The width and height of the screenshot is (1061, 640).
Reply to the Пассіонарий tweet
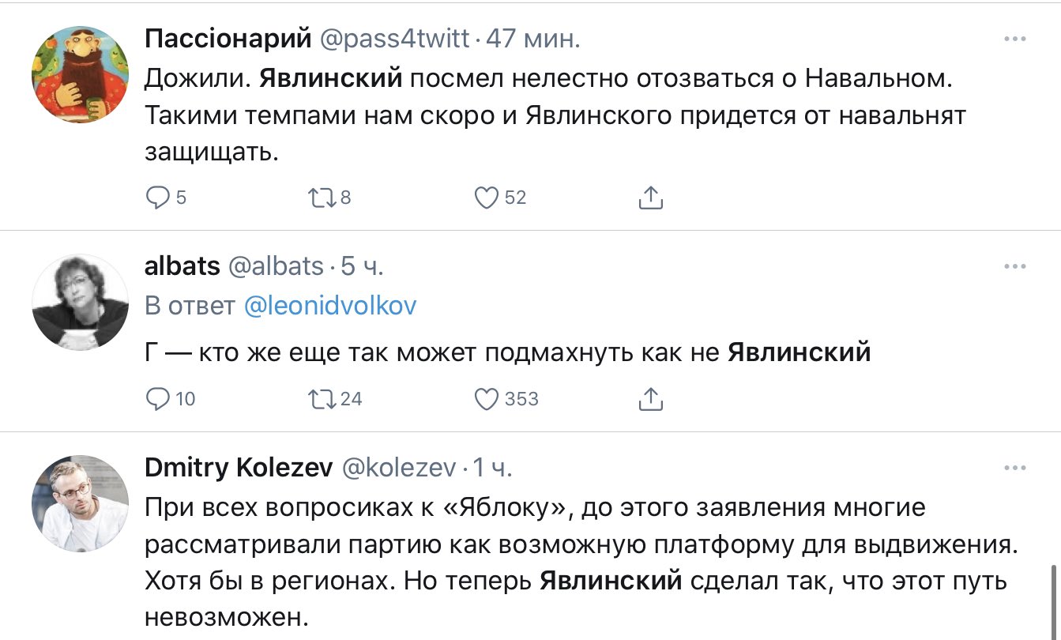tap(159, 198)
